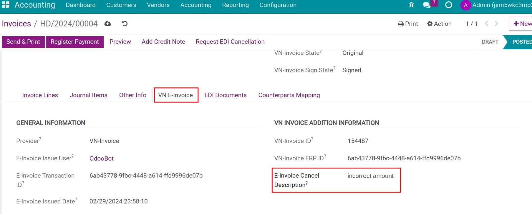Open the Configuration menu
The width and height of the screenshot is (532, 214).
click(x=278, y=5)
